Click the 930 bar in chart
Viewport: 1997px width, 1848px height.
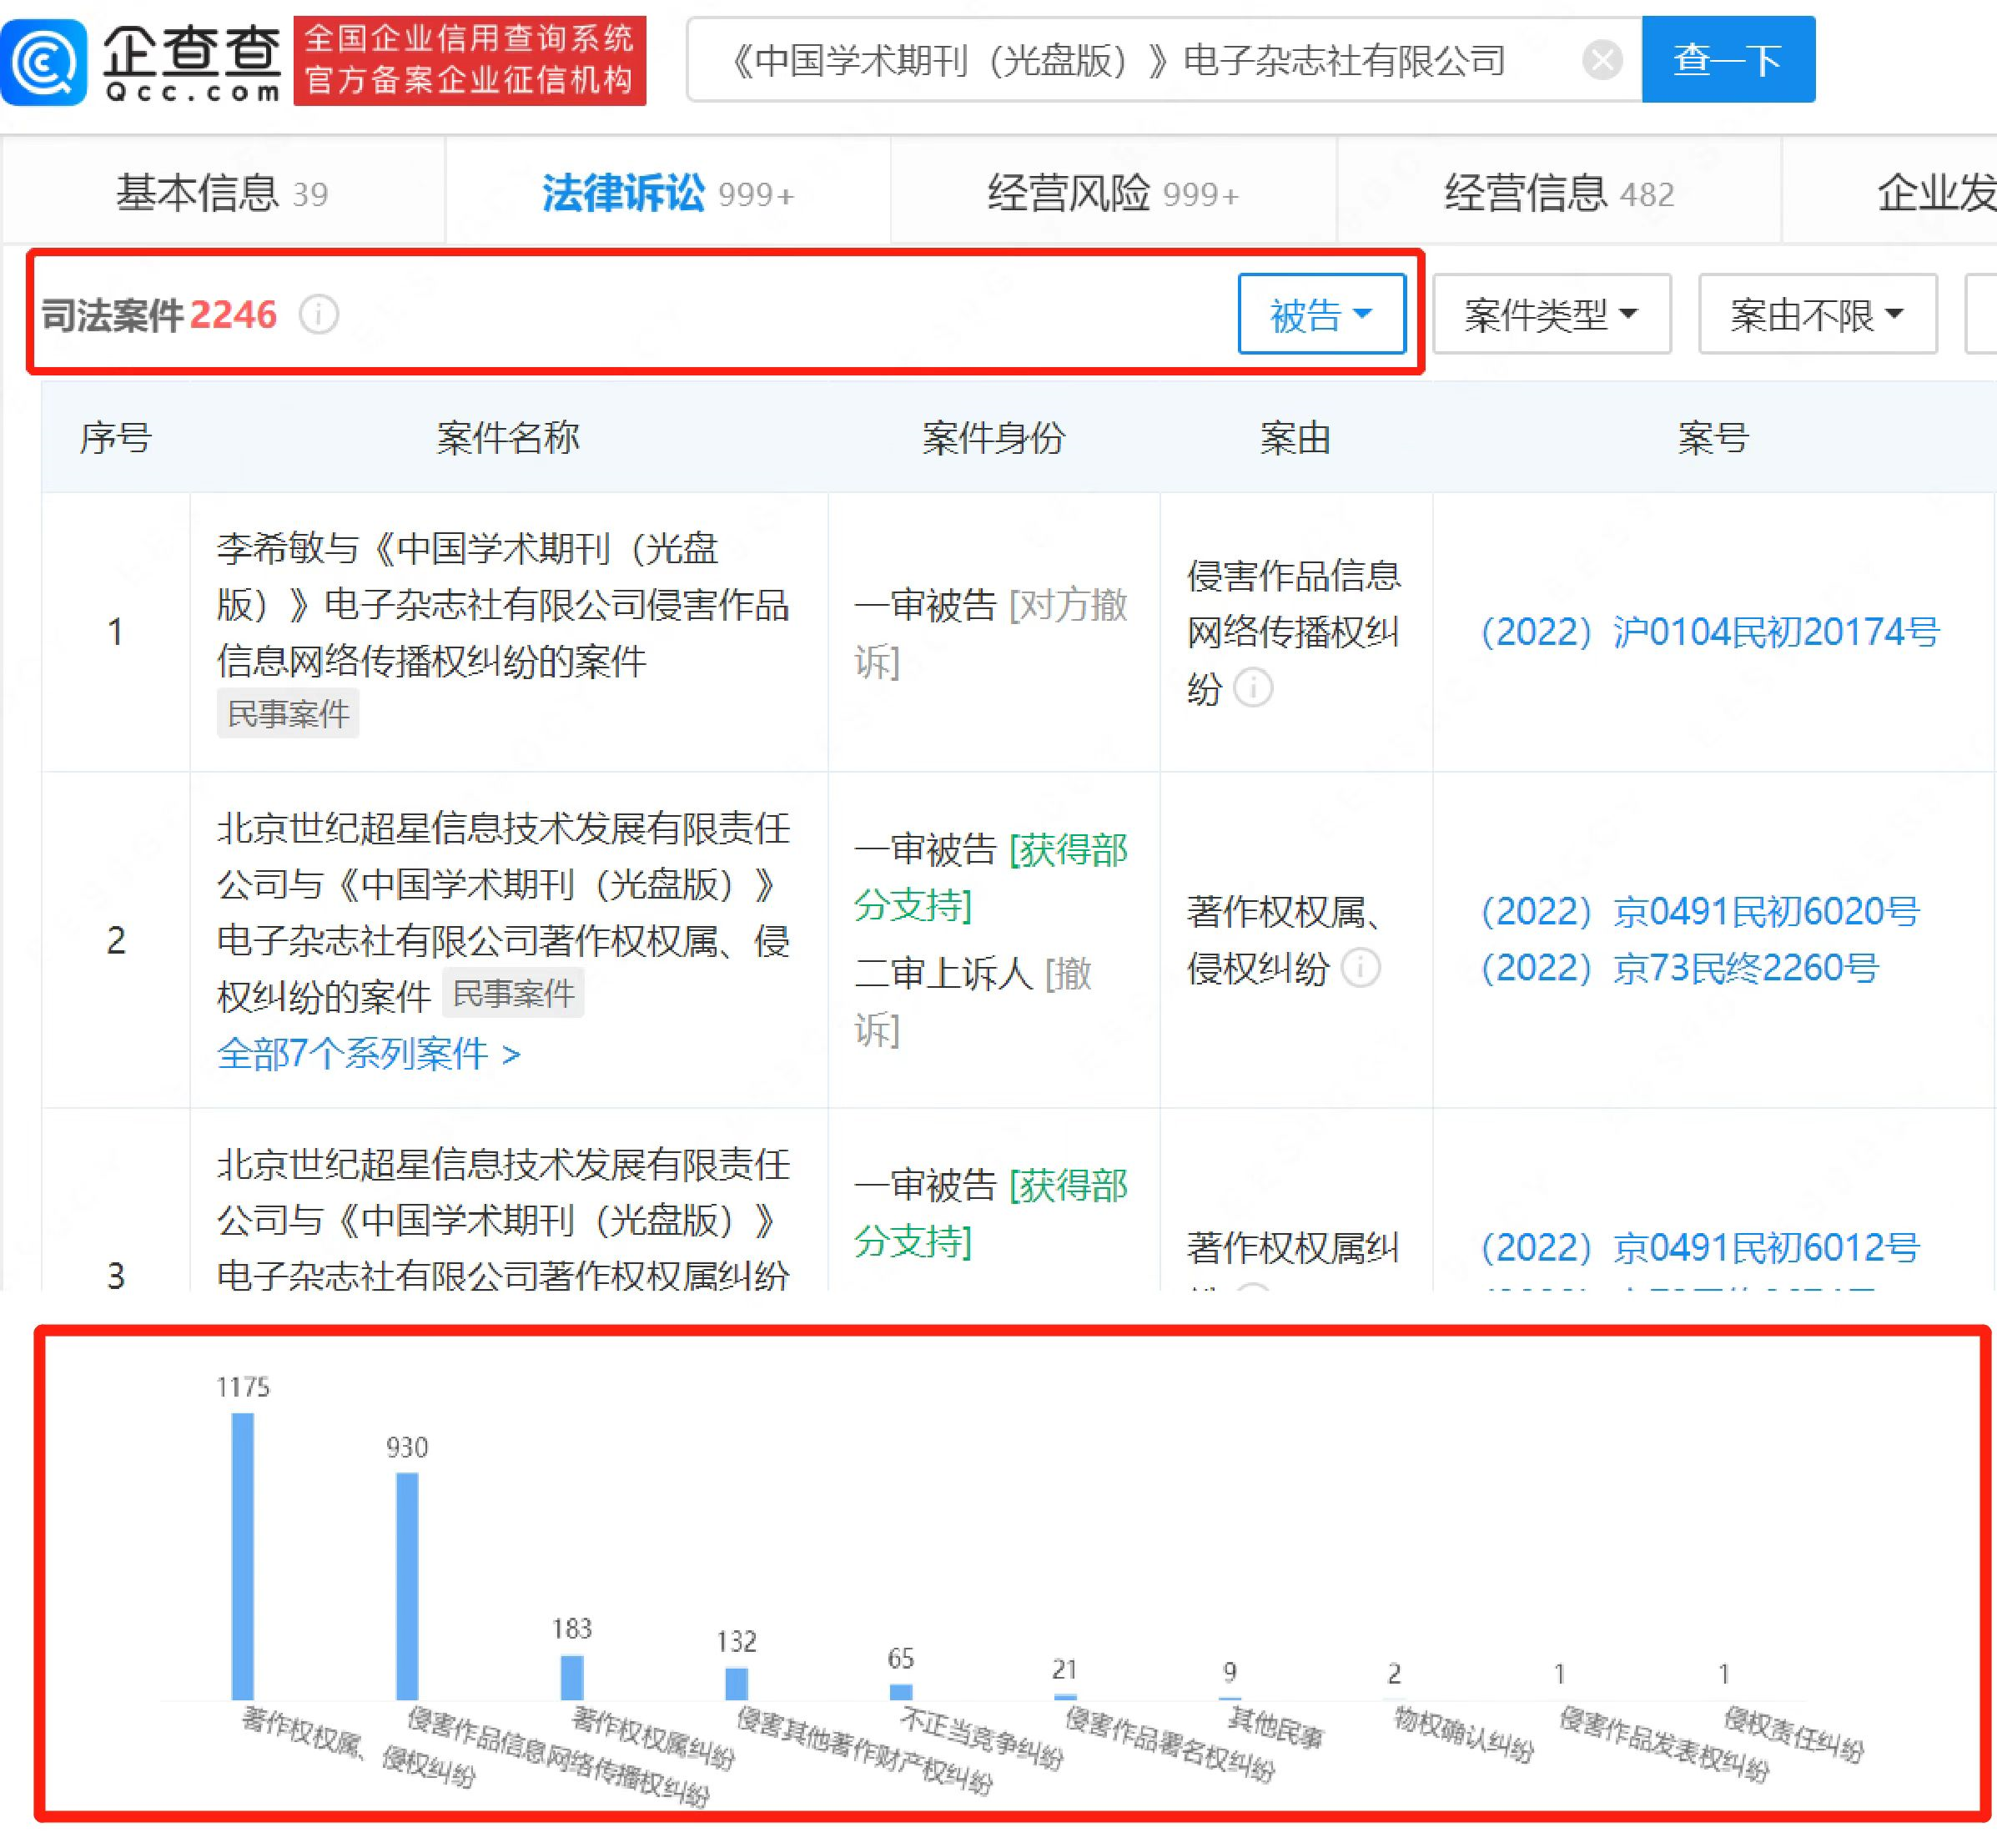tap(407, 1585)
